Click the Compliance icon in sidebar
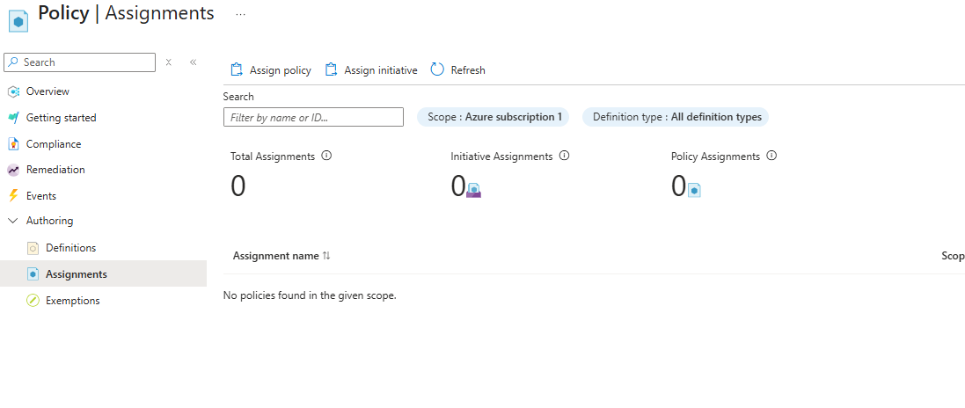 click(x=13, y=144)
